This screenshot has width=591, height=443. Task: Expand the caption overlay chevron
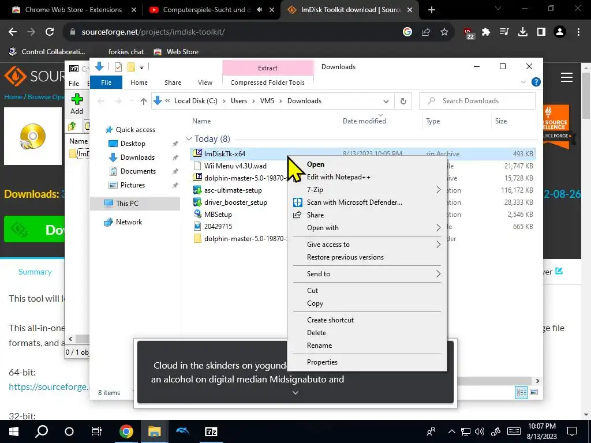295,393
